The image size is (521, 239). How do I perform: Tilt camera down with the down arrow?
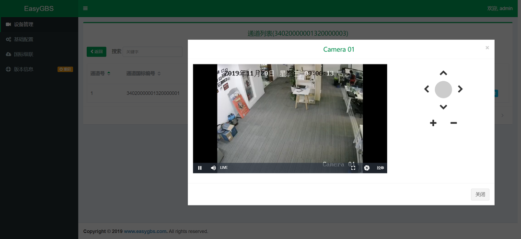[x=443, y=107]
